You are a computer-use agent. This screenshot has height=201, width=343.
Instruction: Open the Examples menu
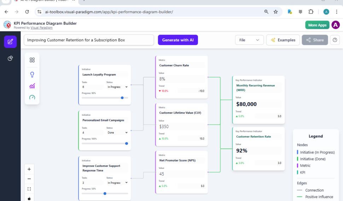(x=283, y=40)
